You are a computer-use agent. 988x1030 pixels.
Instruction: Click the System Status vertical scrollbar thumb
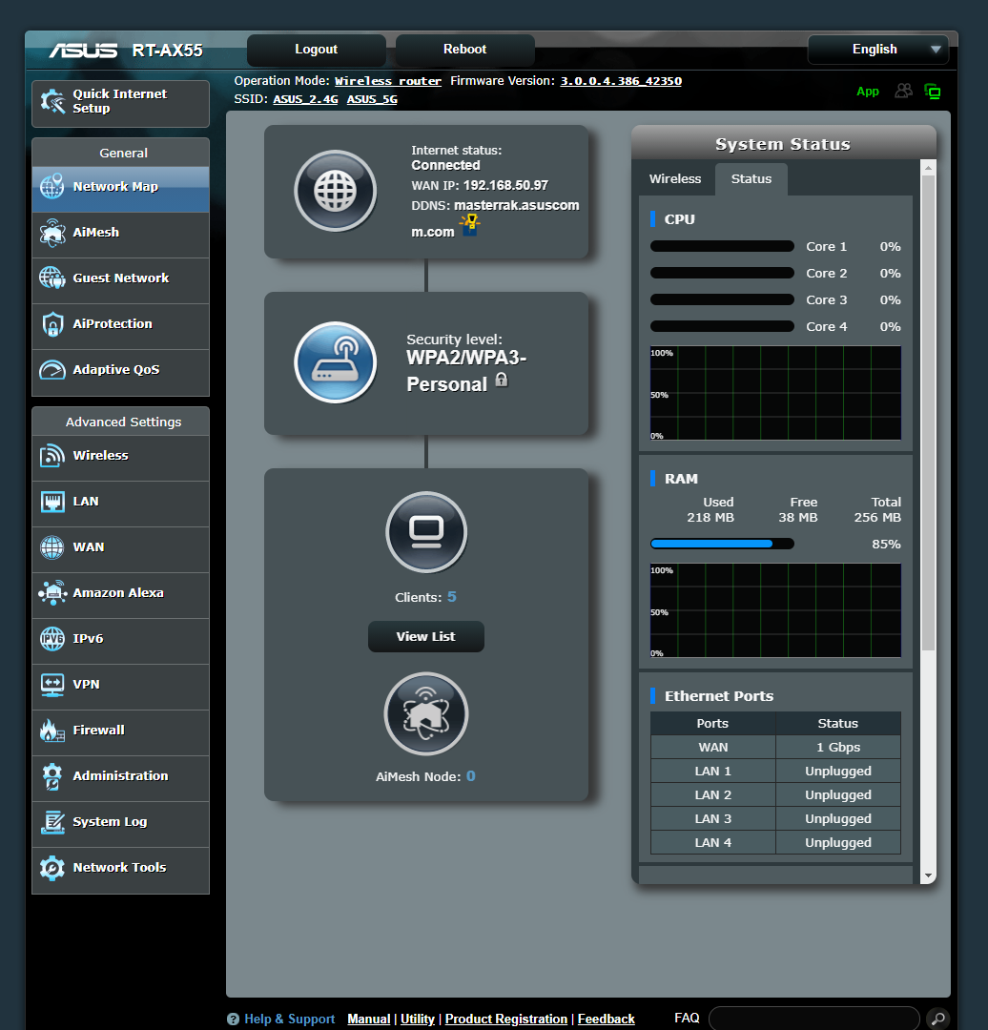click(928, 413)
